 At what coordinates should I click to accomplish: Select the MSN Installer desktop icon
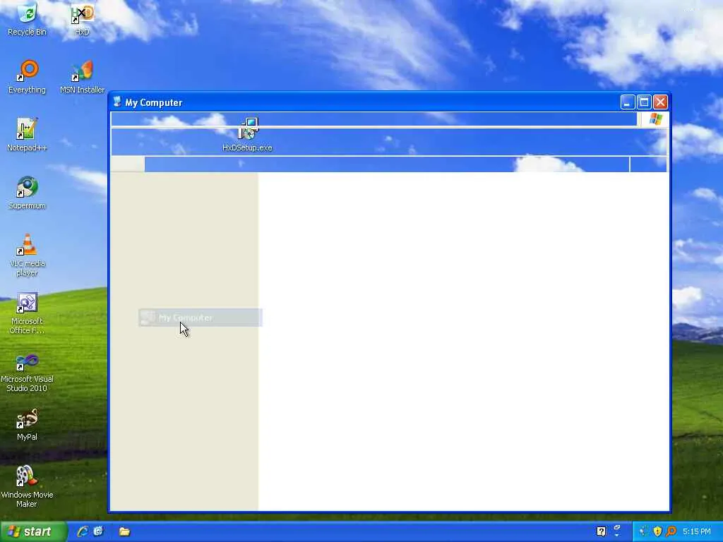pos(82,77)
